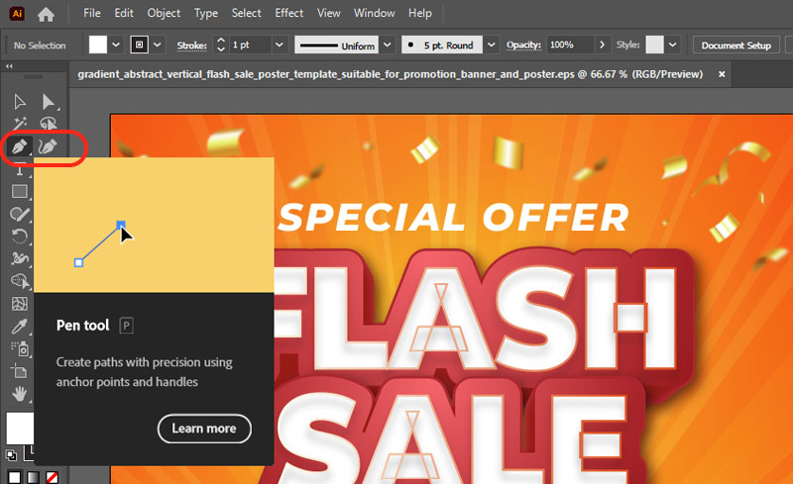793x484 pixels.
Task: Select the Pen tool
Action: click(x=19, y=147)
